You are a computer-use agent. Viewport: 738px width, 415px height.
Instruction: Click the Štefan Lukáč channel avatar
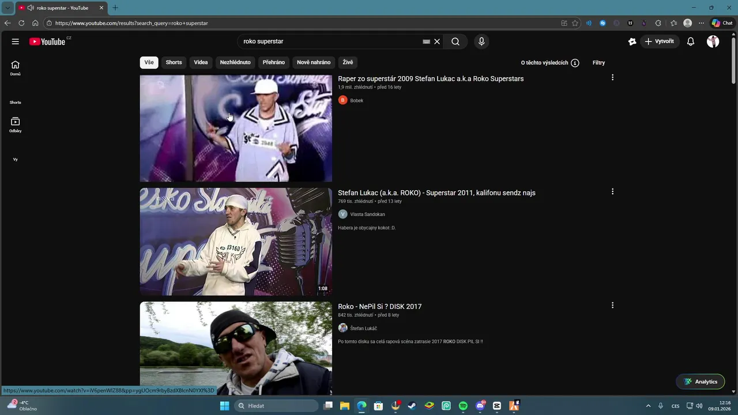[x=342, y=328]
